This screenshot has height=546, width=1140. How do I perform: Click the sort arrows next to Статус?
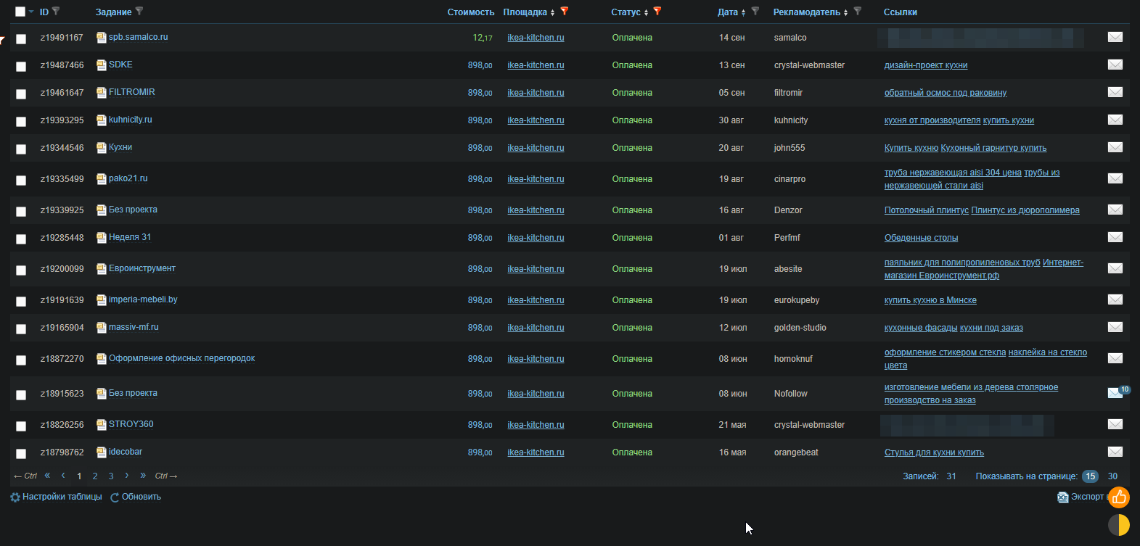click(646, 12)
